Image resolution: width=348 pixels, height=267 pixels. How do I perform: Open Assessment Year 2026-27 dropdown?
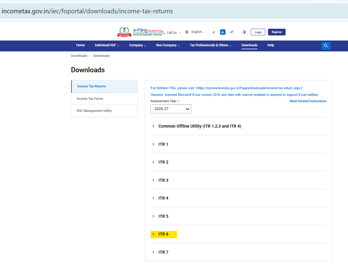coord(171,109)
